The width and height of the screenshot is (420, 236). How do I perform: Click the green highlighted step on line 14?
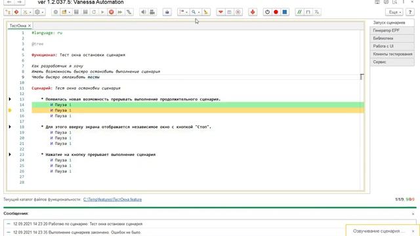pyautogui.click(x=198, y=105)
